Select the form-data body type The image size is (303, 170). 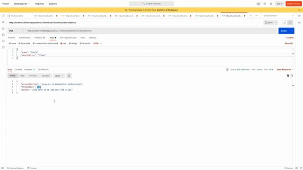click(24, 43)
